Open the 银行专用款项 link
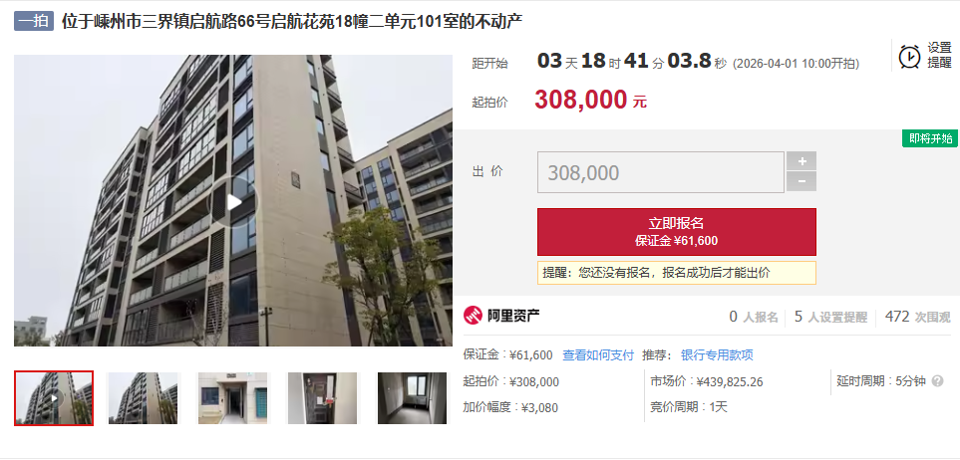960x460 pixels. [x=717, y=355]
